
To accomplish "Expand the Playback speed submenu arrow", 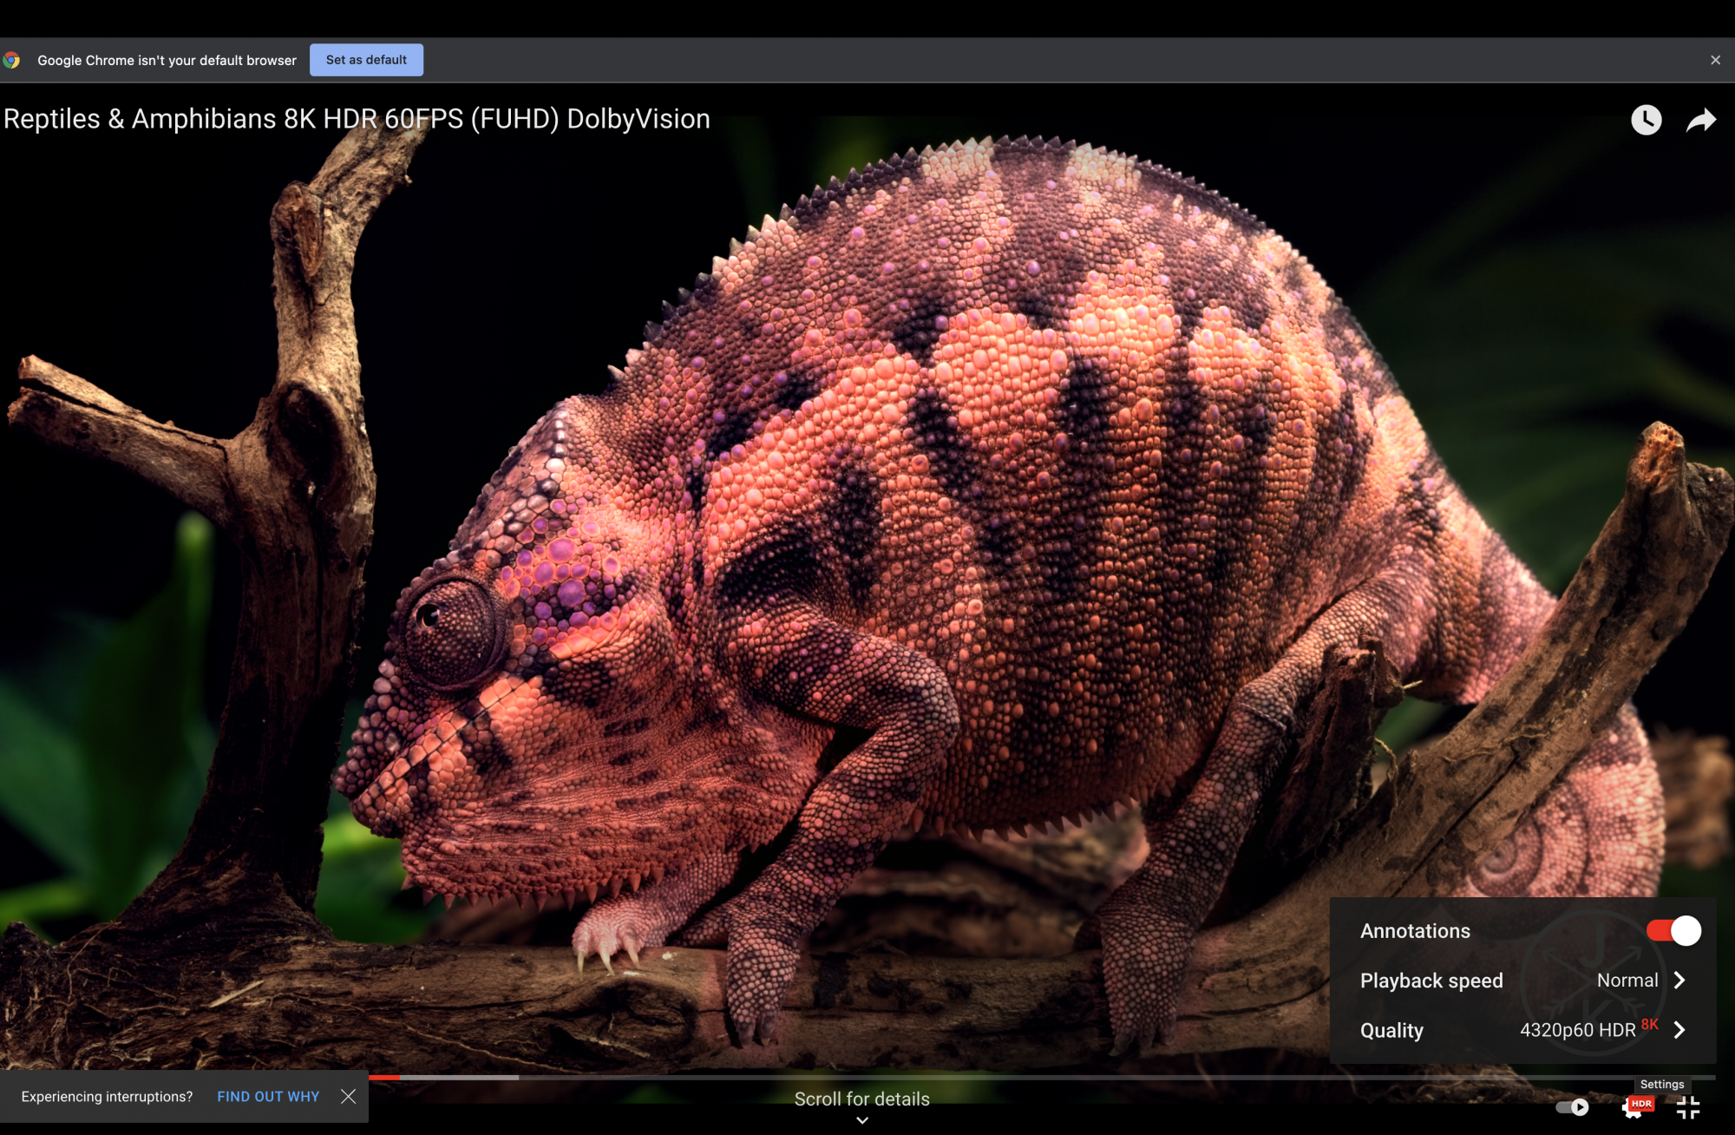I will (x=1680, y=980).
